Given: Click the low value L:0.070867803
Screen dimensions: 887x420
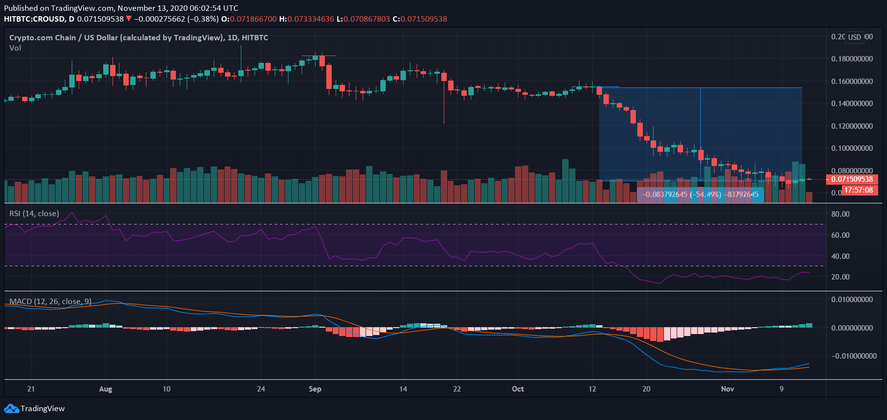Looking at the screenshot, I should coord(363,19).
